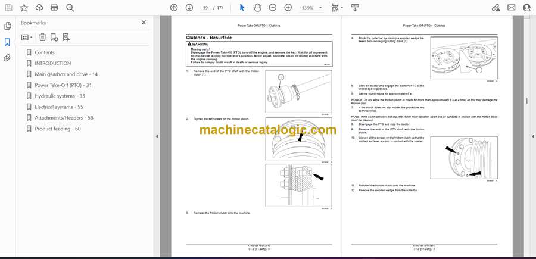Activate the selection arrow tool

pos(242,8)
